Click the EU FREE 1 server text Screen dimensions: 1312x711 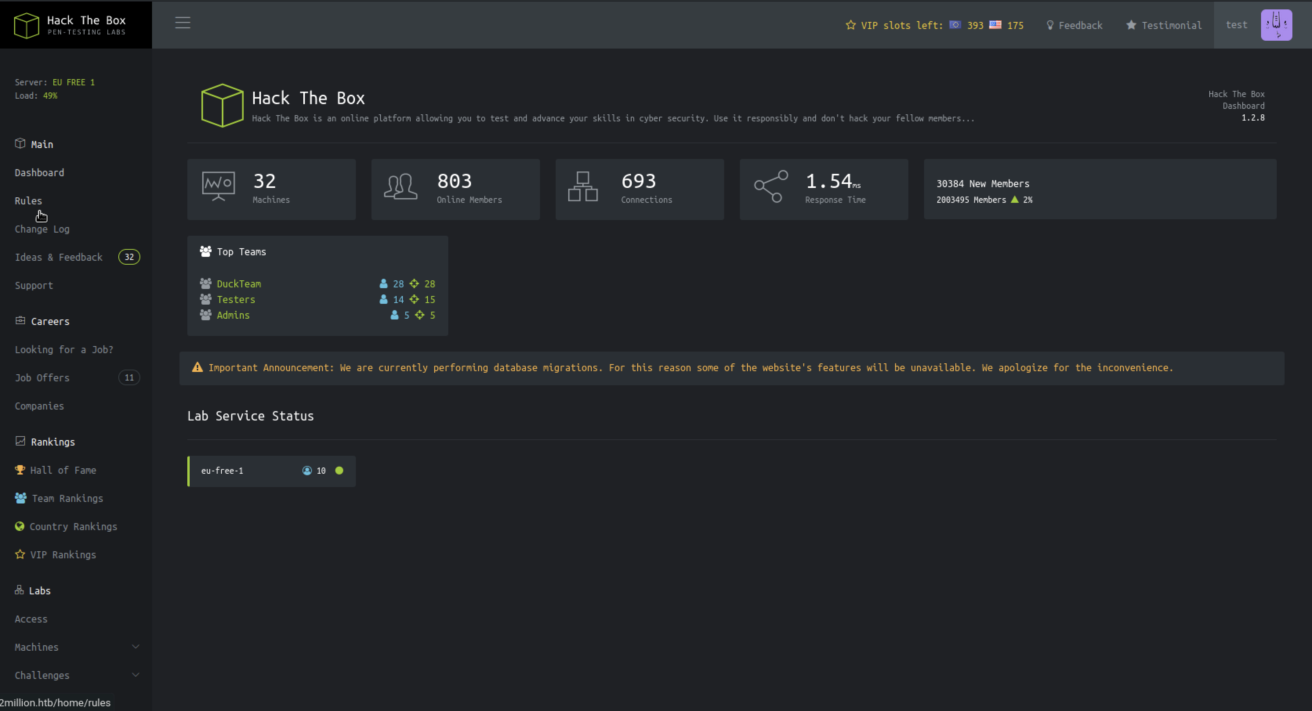pos(74,83)
